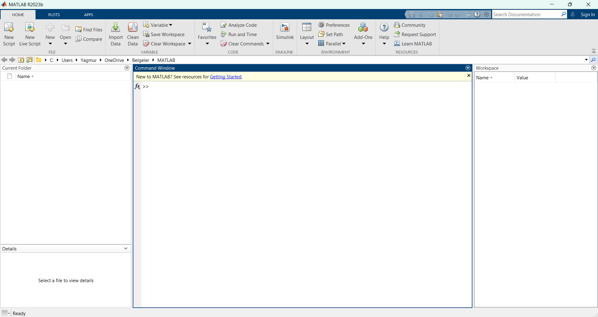Click the Browse for folder icon
This screenshot has width=598, height=317.
coord(29,60)
